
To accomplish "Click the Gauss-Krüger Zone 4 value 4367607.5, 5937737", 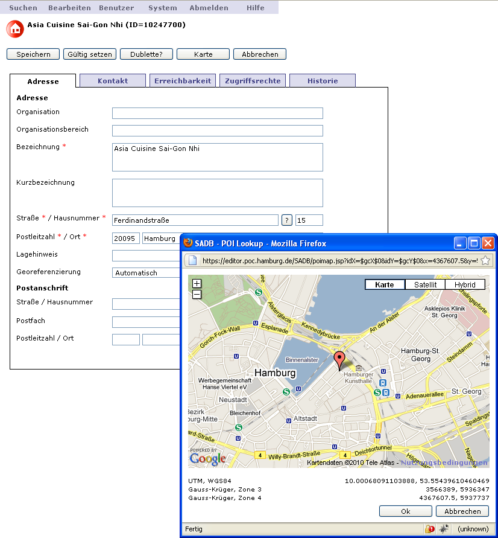I will coord(454,498).
